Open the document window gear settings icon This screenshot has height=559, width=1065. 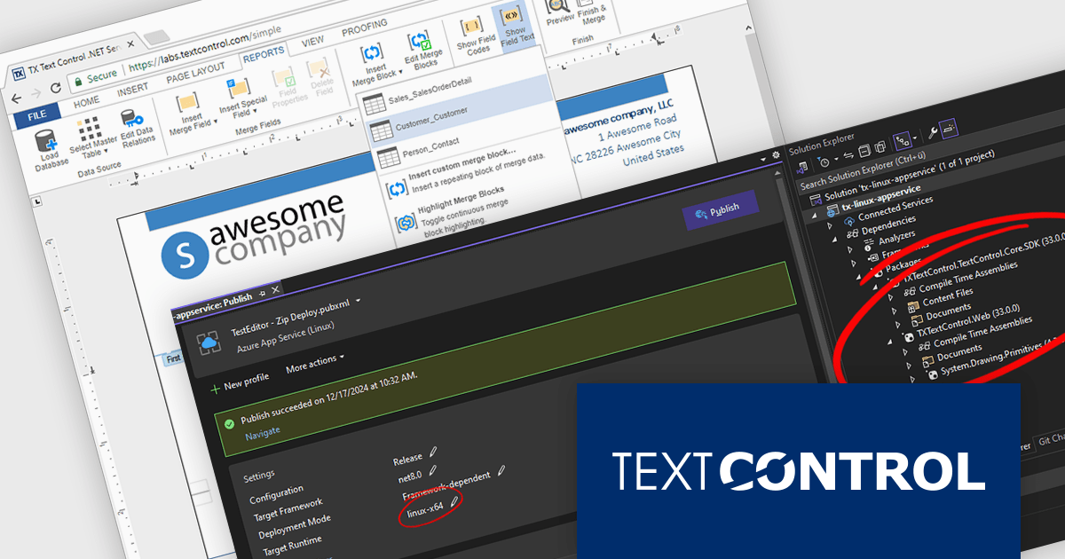pos(775,154)
